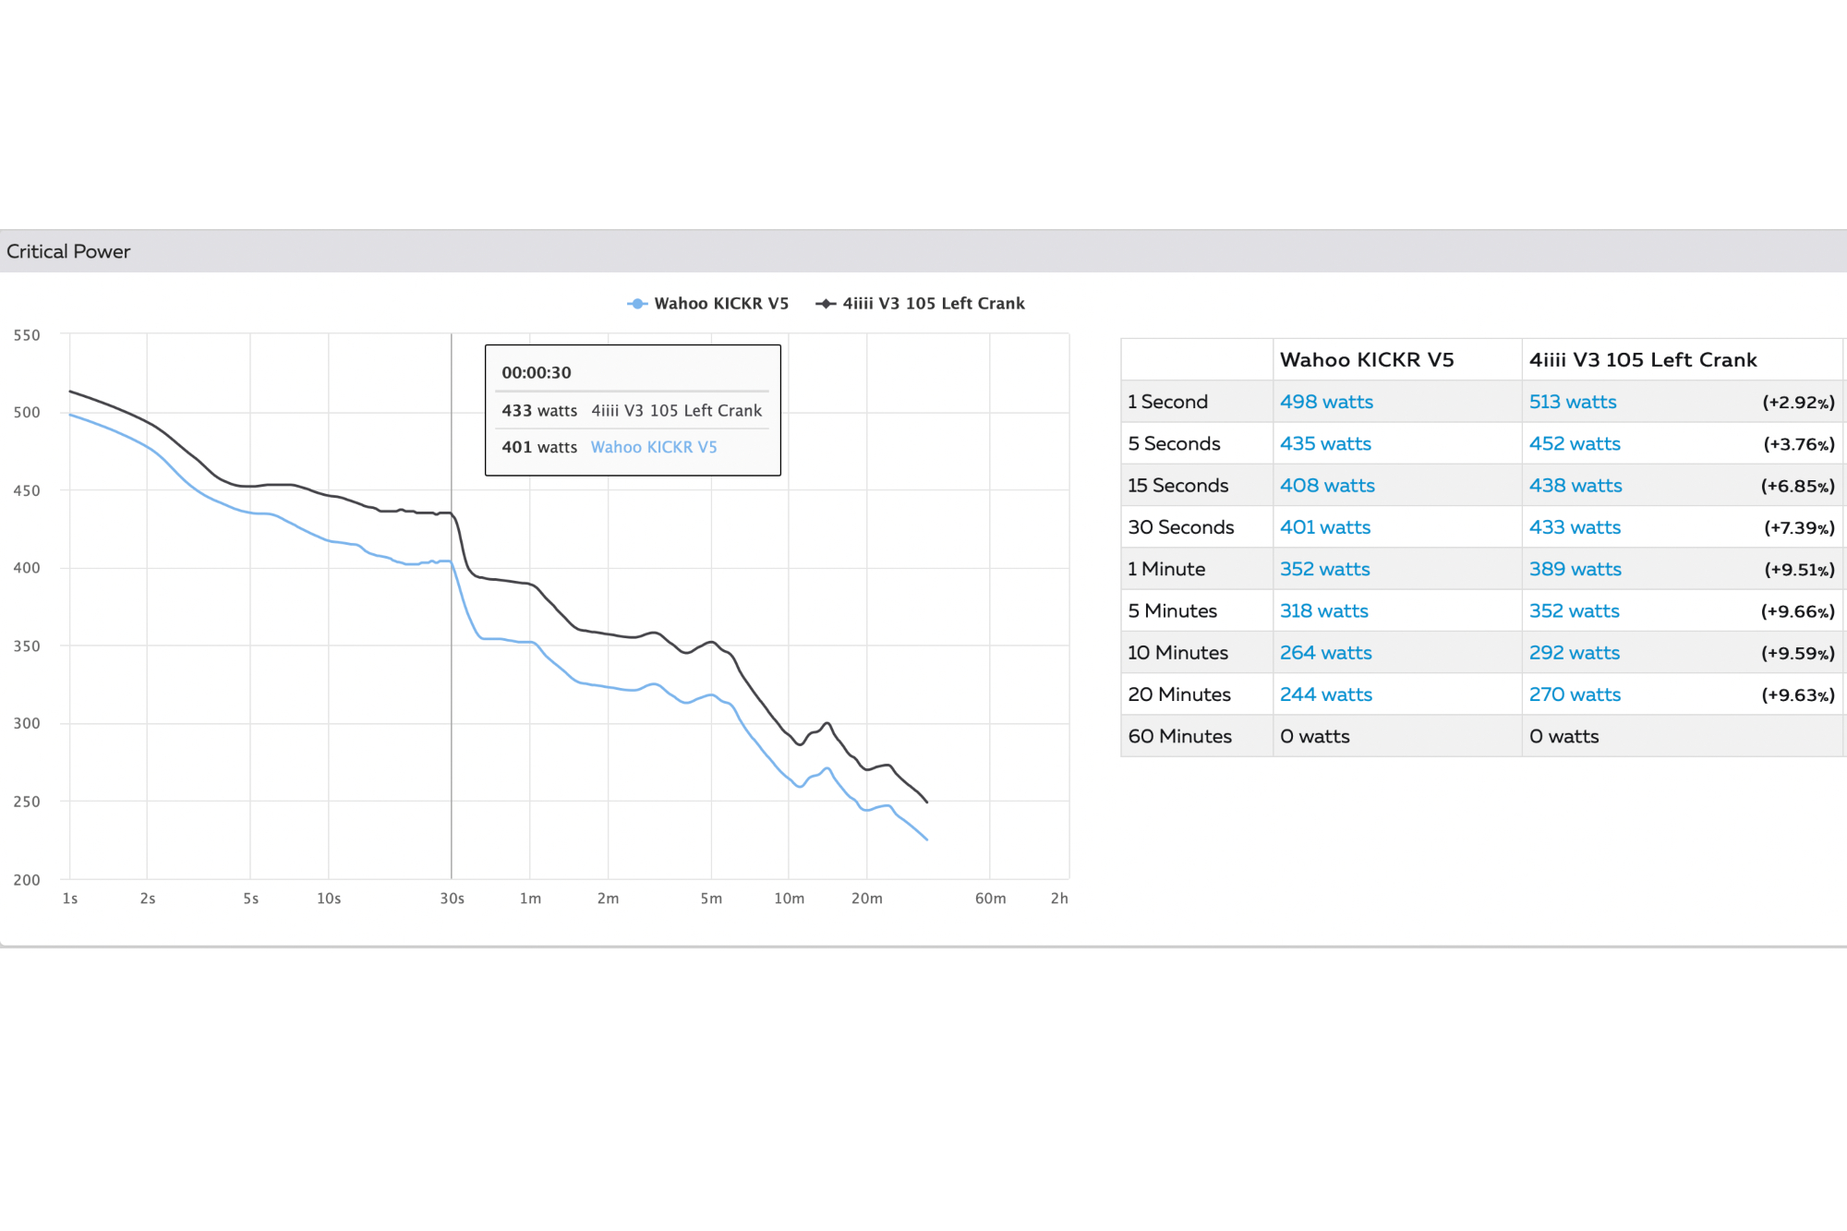Click tooltip entry 401 watts Wahoo KICKR
Screen dimensions: 1847x1231
pos(610,447)
